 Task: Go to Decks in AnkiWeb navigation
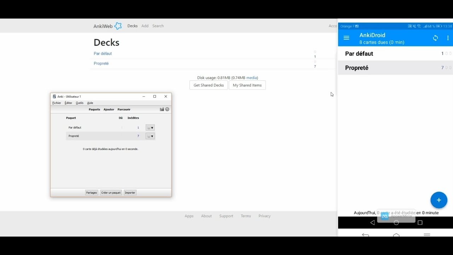tap(132, 26)
